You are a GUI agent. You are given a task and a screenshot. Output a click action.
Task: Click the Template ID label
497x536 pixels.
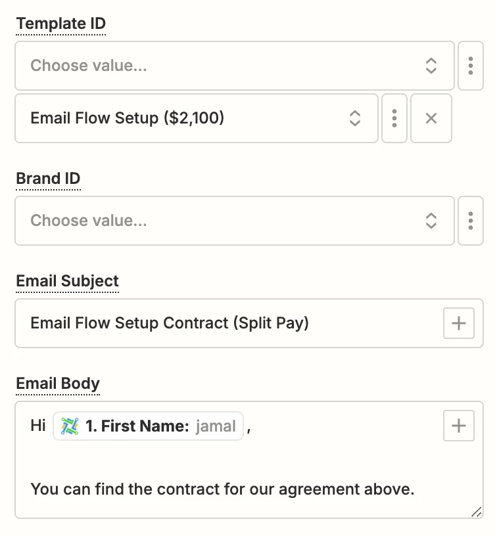pyautogui.click(x=60, y=24)
